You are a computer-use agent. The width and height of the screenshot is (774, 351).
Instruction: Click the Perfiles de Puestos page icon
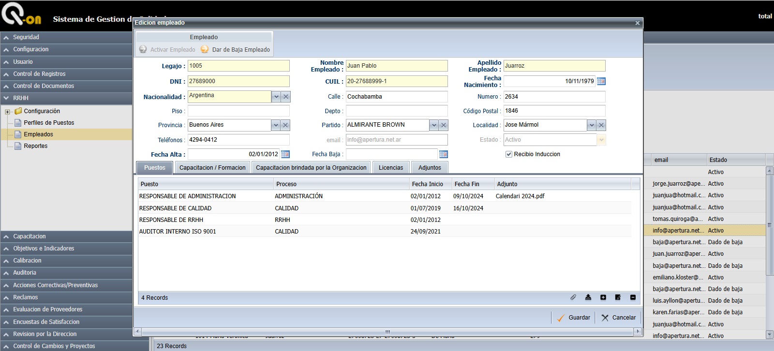(18, 123)
